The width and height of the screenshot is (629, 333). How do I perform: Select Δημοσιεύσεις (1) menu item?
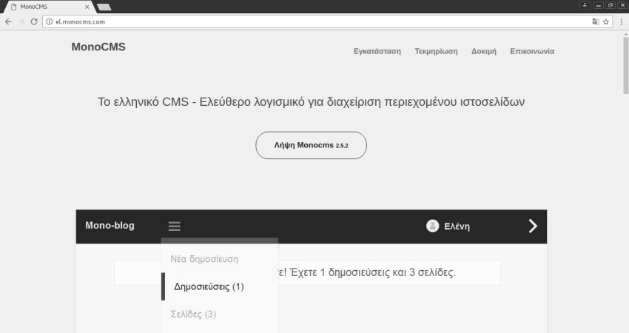[209, 286]
